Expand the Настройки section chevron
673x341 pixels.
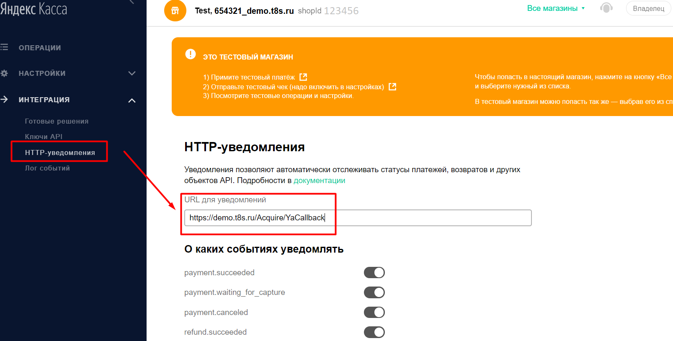[x=132, y=73]
